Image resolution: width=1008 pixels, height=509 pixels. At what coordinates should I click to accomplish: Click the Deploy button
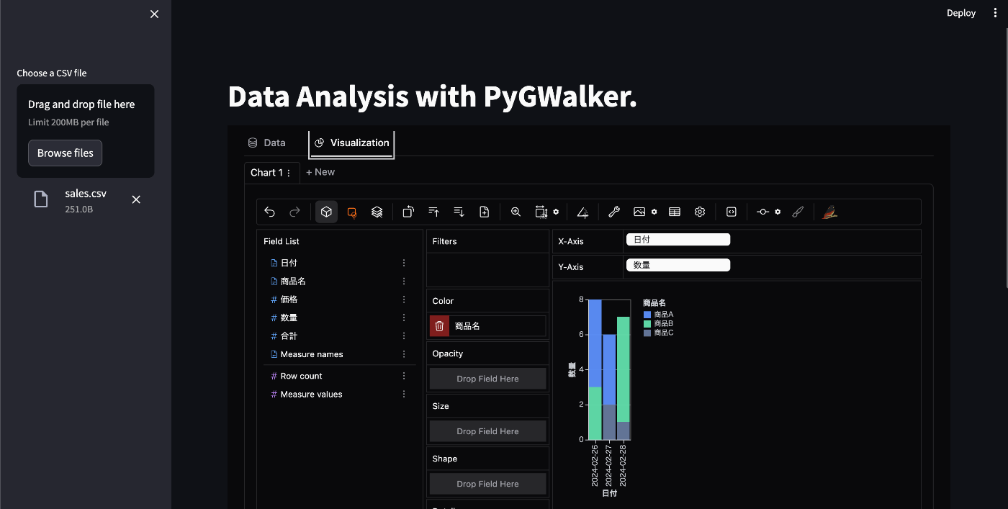pyautogui.click(x=961, y=13)
